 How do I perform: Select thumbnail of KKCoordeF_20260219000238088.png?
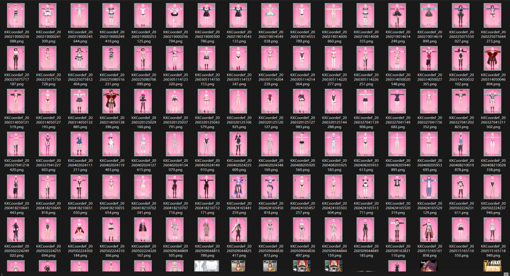16,15
